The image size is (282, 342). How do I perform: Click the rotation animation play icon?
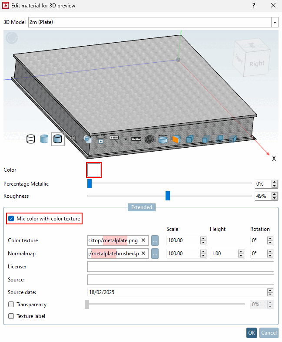tap(100, 139)
